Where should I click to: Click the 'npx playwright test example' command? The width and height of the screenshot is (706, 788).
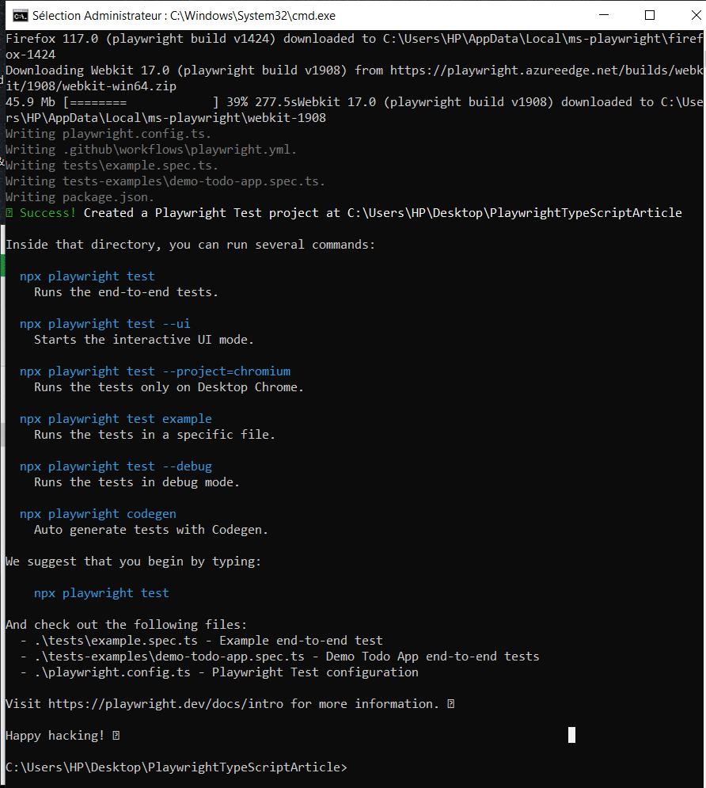116,419
